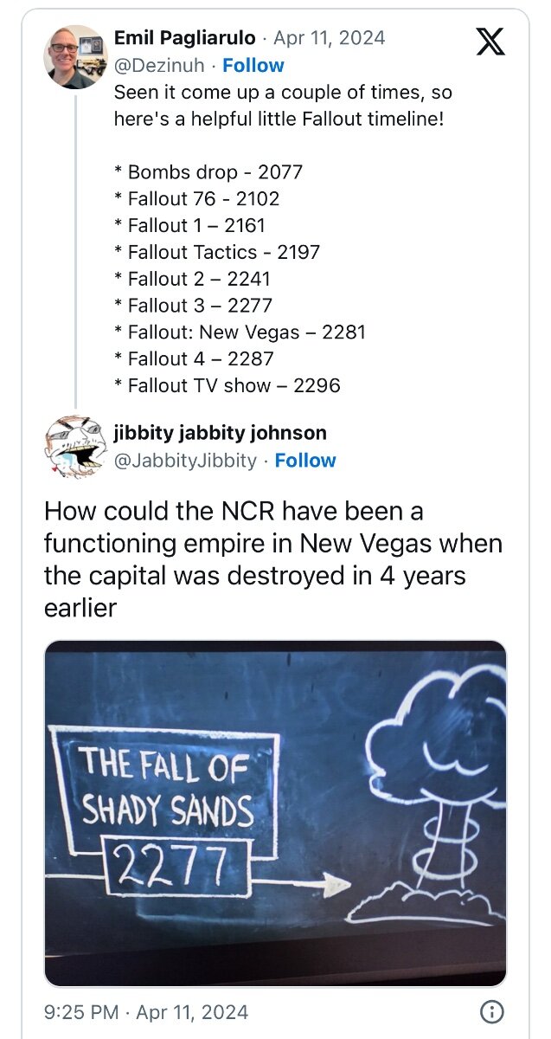Click the 'Bombs drop - 2077' line
The image size is (551, 1039).
pyautogui.click(x=208, y=171)
